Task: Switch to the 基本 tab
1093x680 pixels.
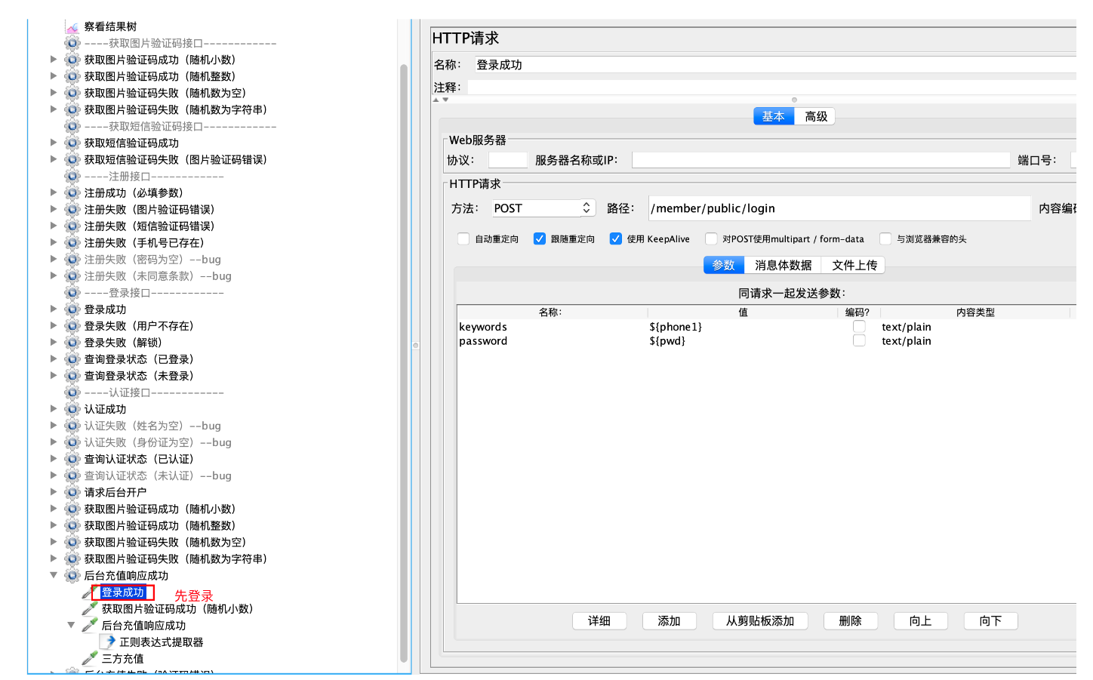Action: pyautogui.click(x=774, y=116)
